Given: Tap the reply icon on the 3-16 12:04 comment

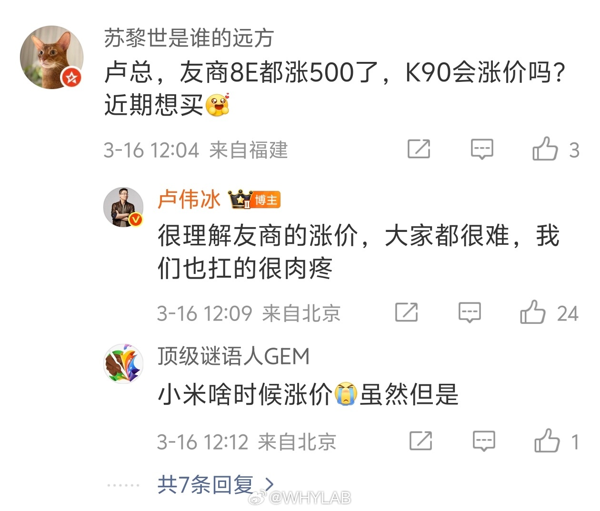Looking at the screenshot, I should point(482,149).
